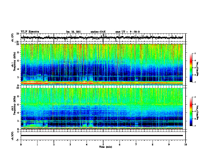Screen dimensions: 209x162
Task: Click the ch.1 voltage waveform trace
Action: (x=102, y=38)
